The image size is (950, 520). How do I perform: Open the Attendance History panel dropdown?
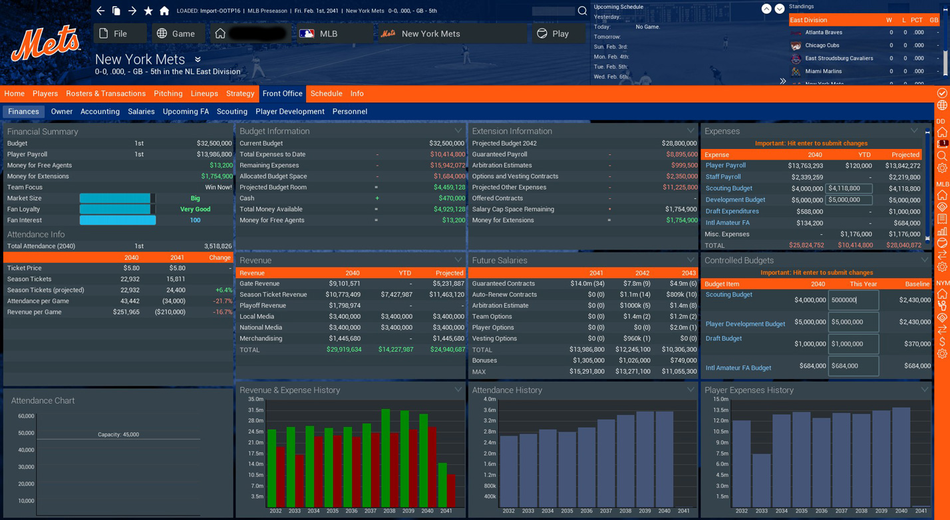pyautogui.click(x=691, y=390)
